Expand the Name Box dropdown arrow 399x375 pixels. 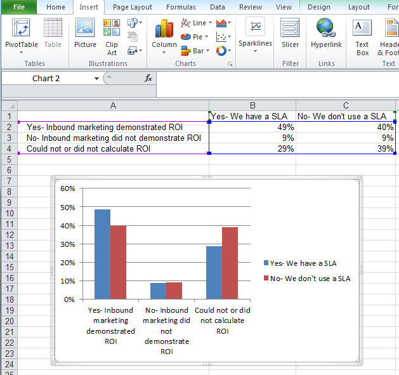(x=96, y=78)
